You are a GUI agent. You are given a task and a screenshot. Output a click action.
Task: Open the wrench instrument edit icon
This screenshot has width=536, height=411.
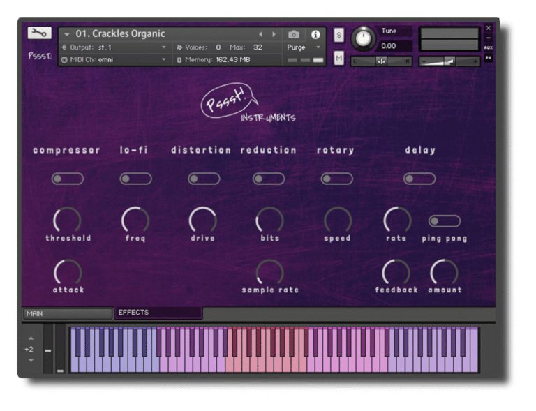coord(39,33)
